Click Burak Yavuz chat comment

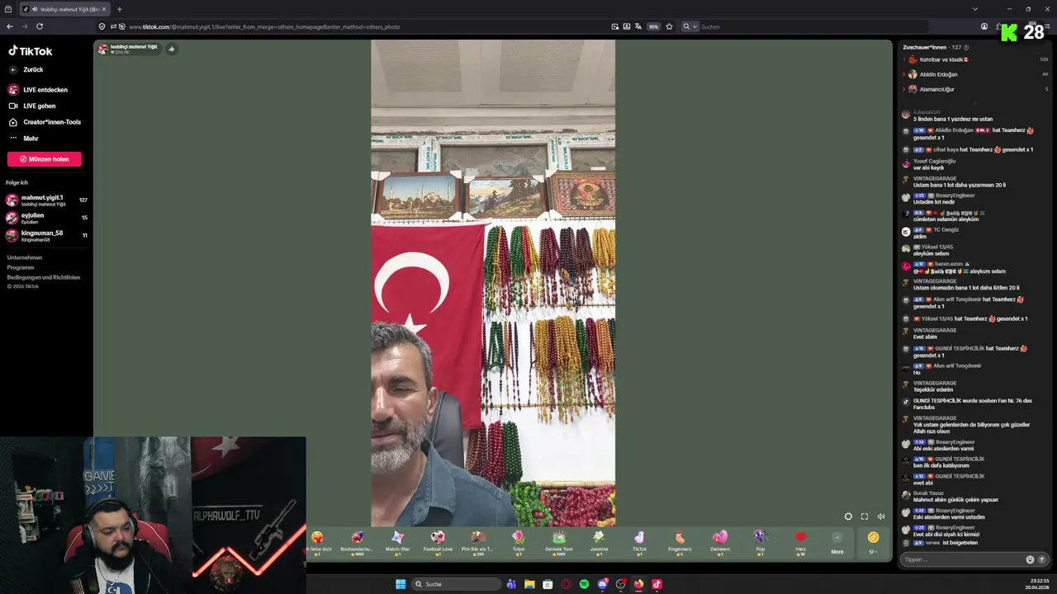950,497
